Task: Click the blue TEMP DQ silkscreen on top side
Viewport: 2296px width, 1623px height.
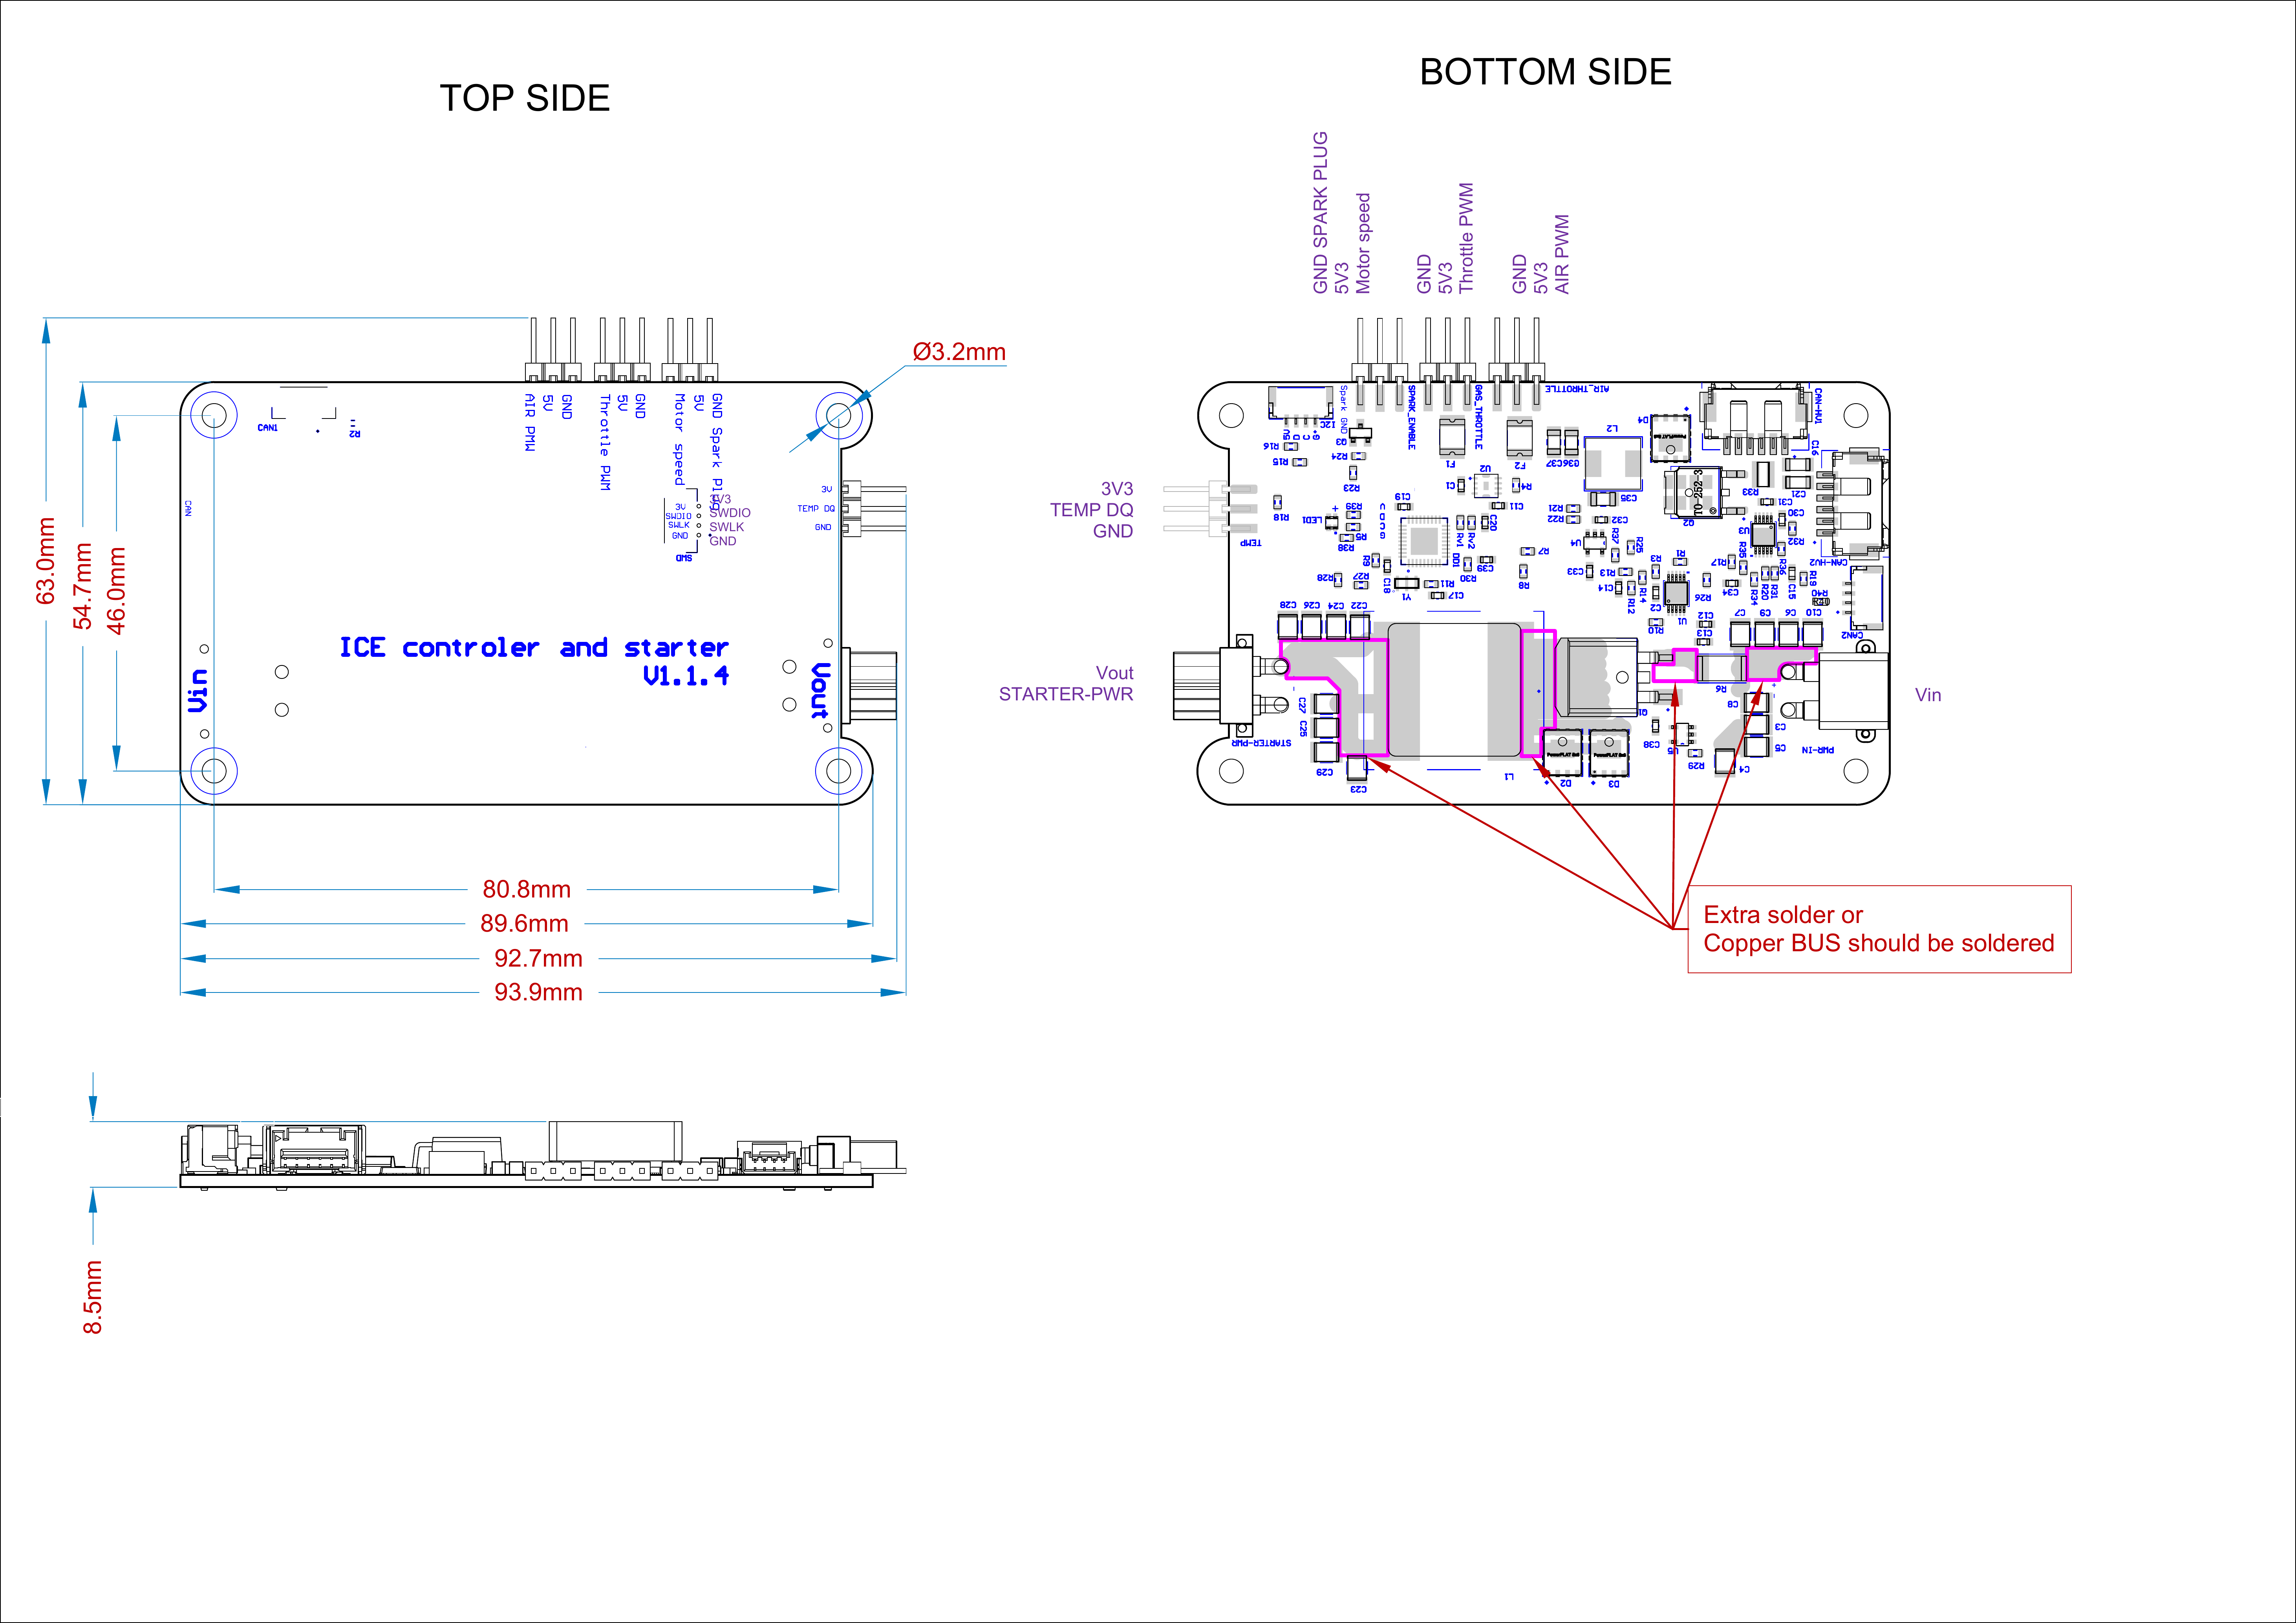Action: pos(816,508)
